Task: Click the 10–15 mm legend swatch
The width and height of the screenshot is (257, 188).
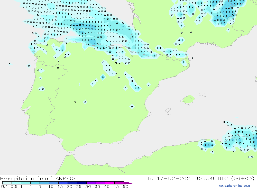Action: pos(54,183)
